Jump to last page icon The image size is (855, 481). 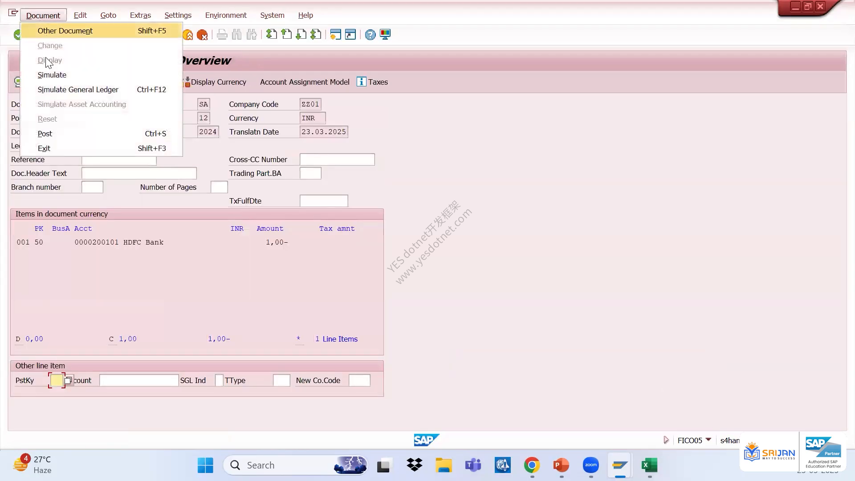316,34
